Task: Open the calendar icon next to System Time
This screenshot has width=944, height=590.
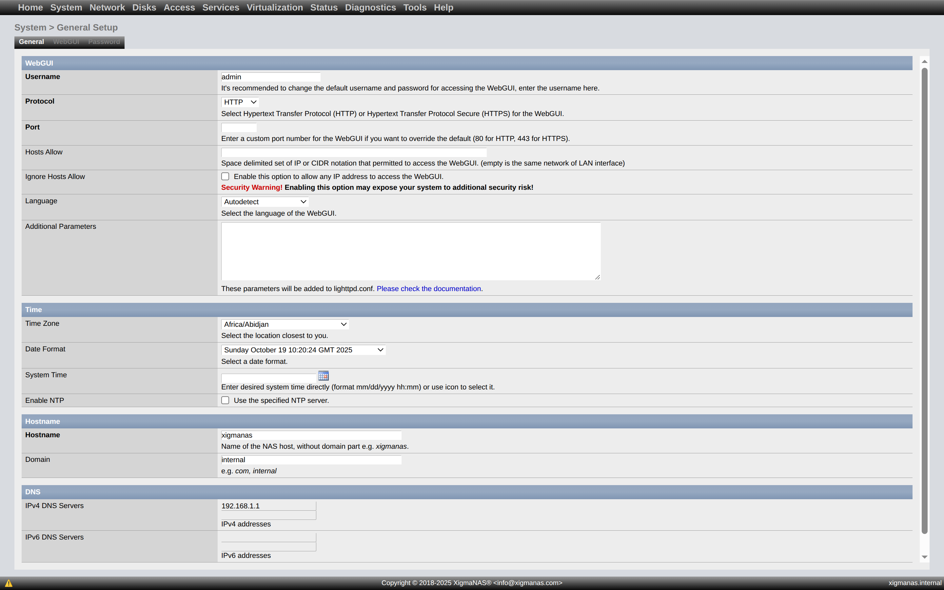Action: pos(324,376)
